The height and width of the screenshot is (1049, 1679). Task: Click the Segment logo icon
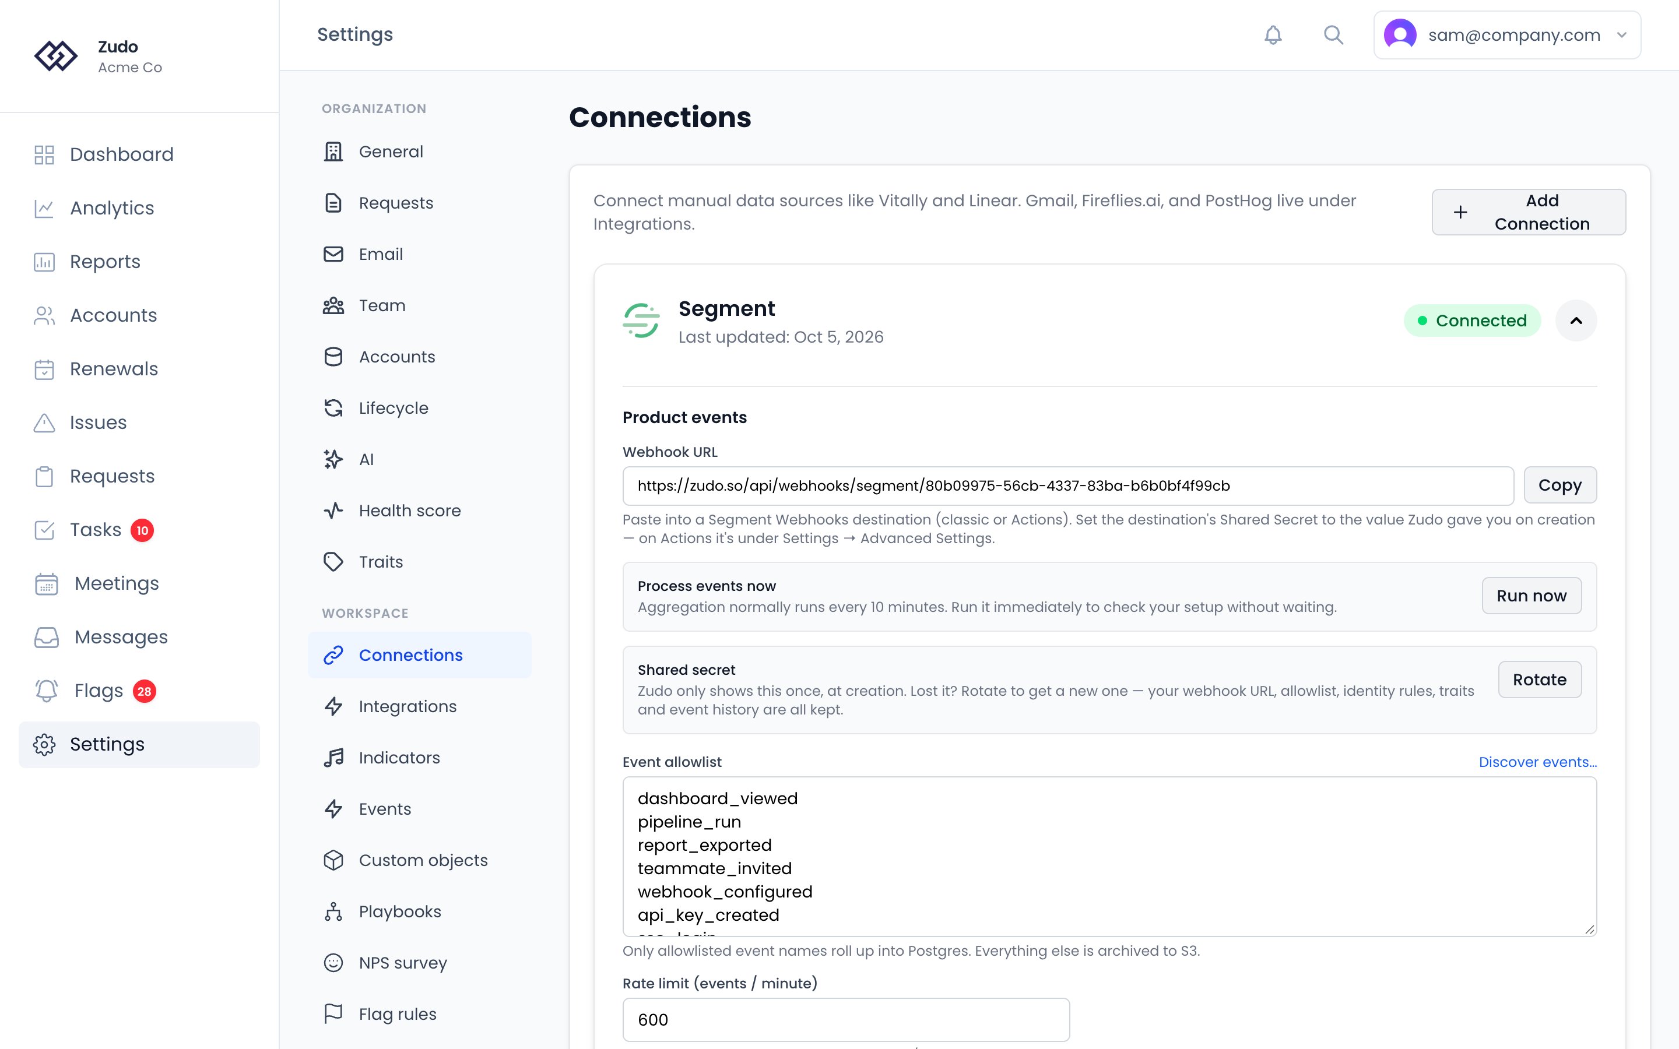[x=641, y=321]
